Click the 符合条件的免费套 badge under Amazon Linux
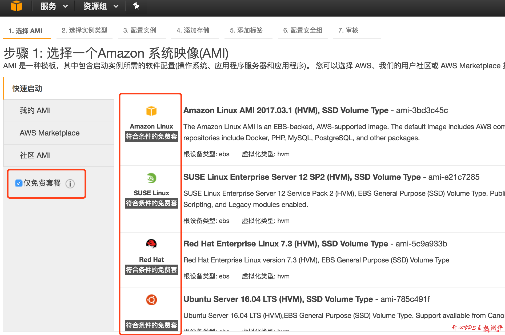Viewport: 505px width, 335px height. 151,136
